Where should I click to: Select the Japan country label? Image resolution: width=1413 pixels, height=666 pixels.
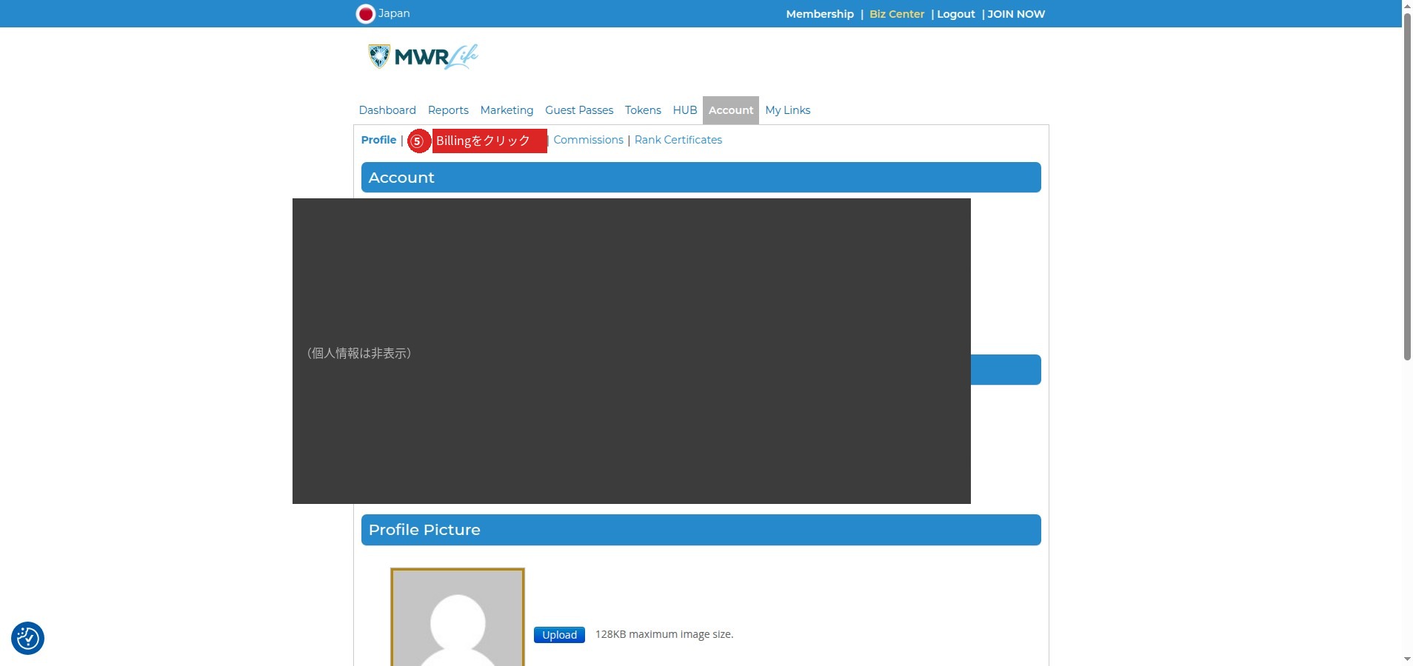tap(394, 13)
